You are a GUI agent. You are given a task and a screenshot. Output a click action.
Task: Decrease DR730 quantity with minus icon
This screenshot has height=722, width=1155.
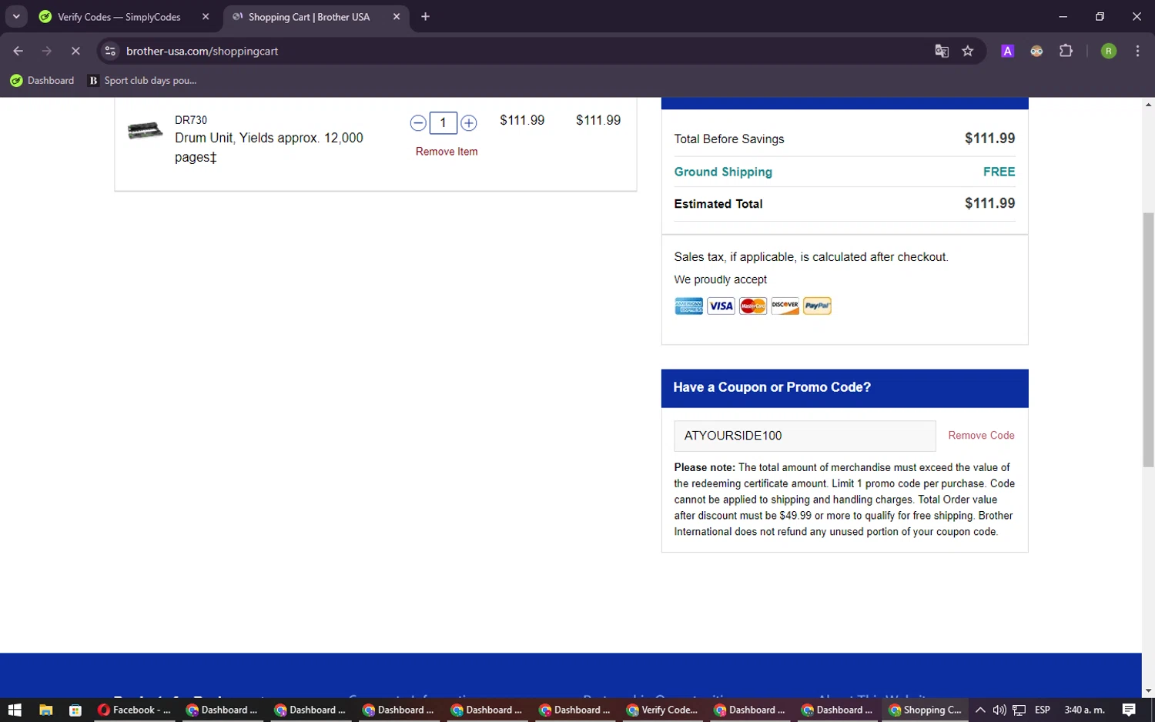coord(418,123)
